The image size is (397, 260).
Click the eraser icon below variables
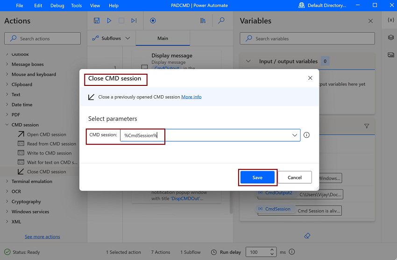[x=307, y=236]
